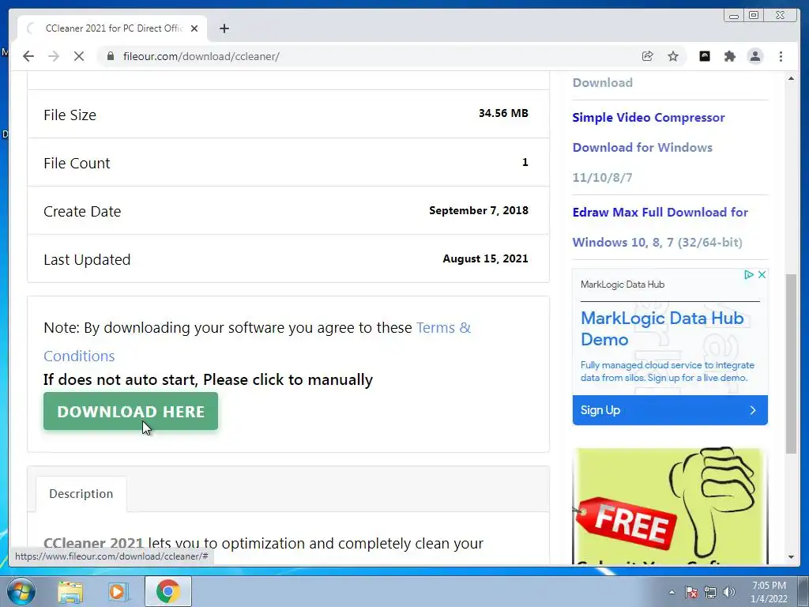Open the MarkLogic Data Hub Demo ad
Screen dimensions: 809x607
coord(663,329)
